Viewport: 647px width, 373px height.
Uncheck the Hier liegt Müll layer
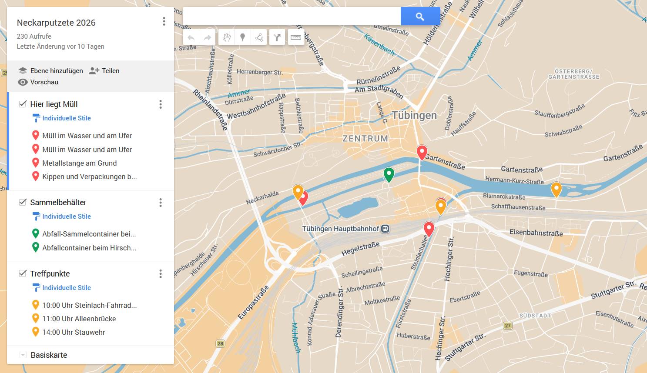click(x=23, y=104)
